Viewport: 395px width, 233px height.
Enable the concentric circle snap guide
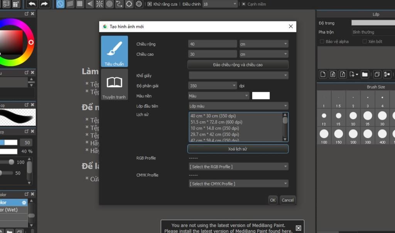pos(109,4)
